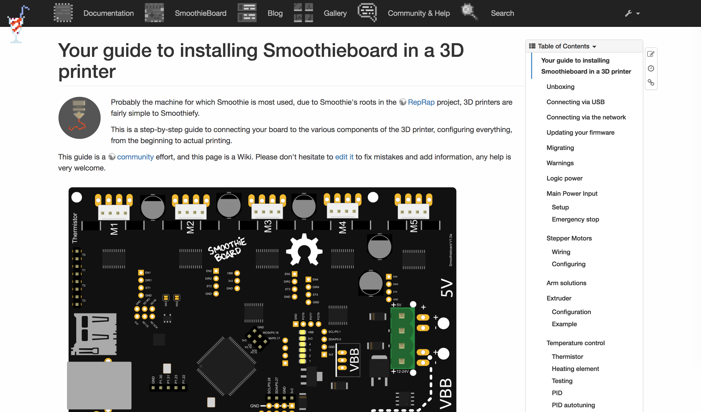Image resolution: width=701 pixels, height=412 pixels.
Task: Click the Smoothieboard wiring diagram image
Action: [262, 299]
